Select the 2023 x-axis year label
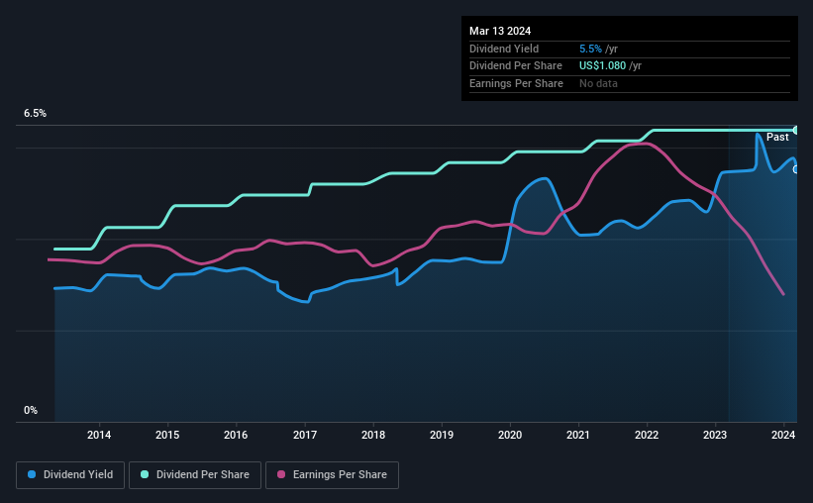 [x=716, y=435]
